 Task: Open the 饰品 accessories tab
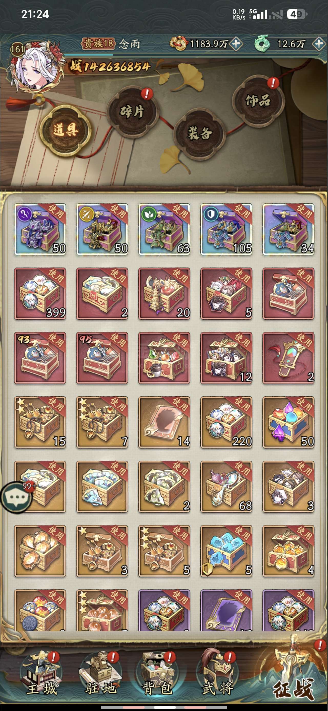(258, 100)
